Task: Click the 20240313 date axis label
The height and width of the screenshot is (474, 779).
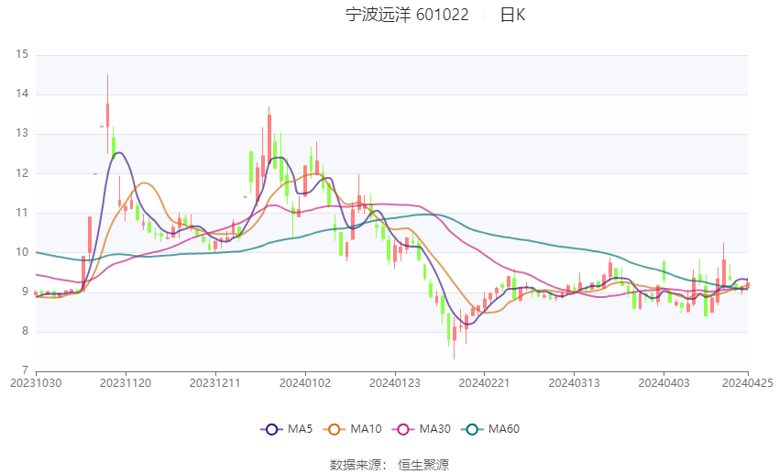Action: click(575, 383)
